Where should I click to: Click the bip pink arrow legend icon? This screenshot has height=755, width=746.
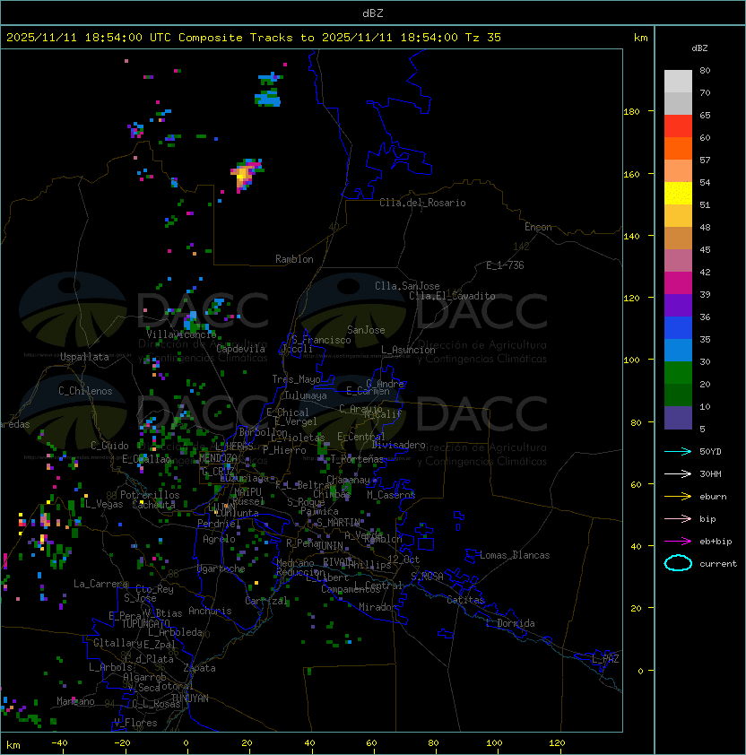pyautogui.click(x=678, y=518)
